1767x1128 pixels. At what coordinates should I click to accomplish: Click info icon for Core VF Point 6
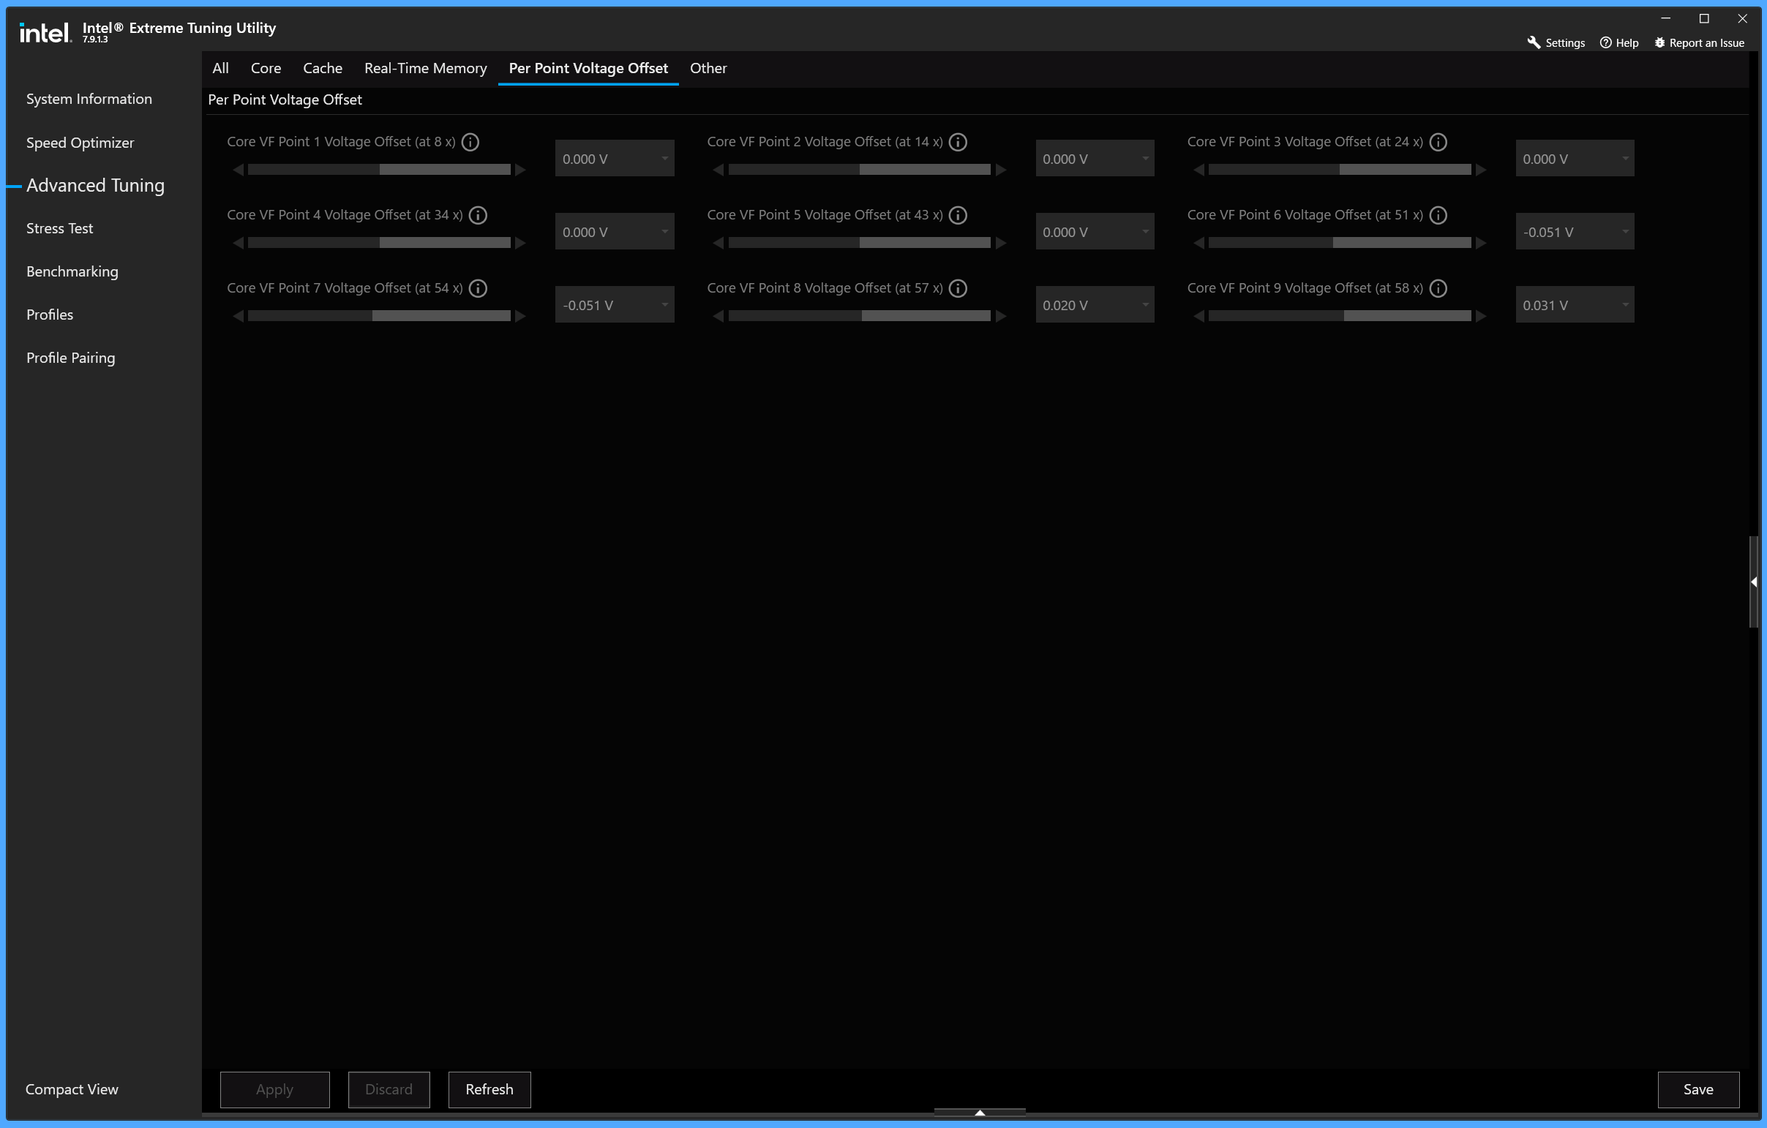(x=1438, y=215)
